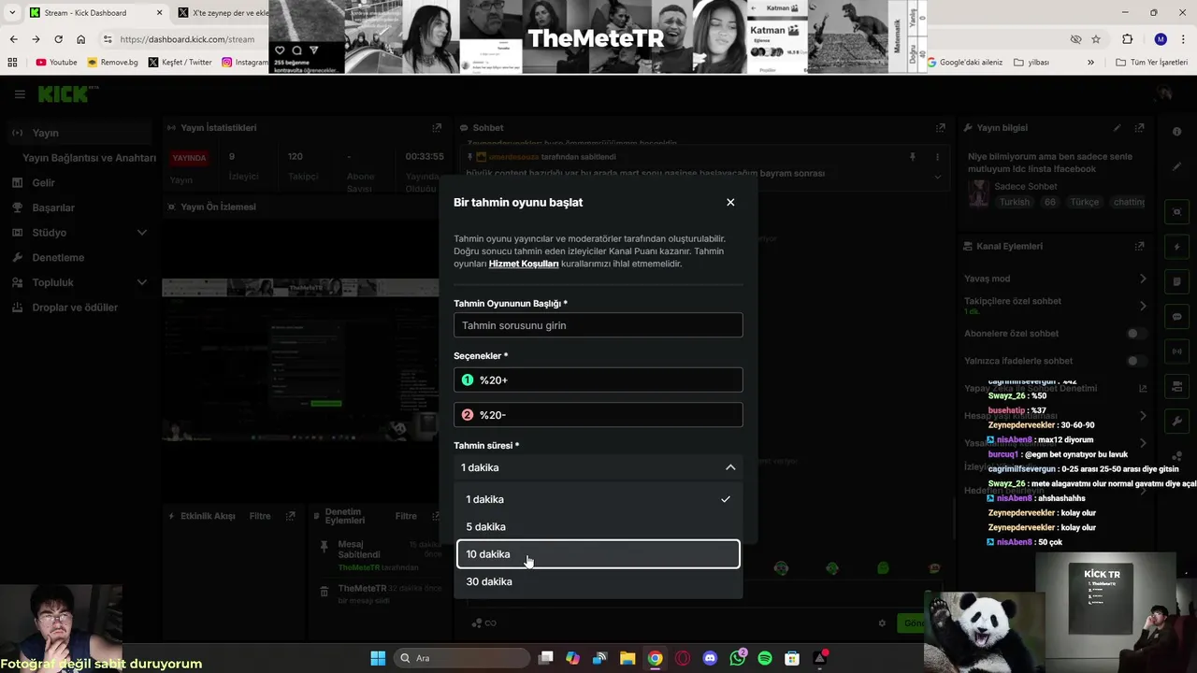Pop out the Kanal Eylemleri panel

[1139, 246]
